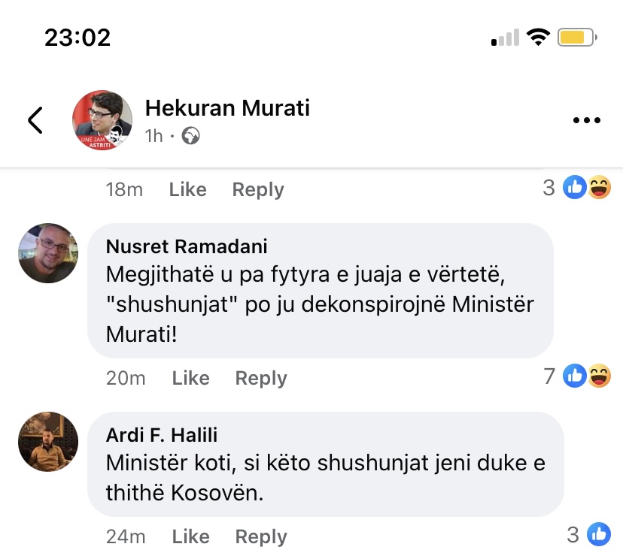Tap Nusret Ramadani's name on the comment

click(187, 246)
